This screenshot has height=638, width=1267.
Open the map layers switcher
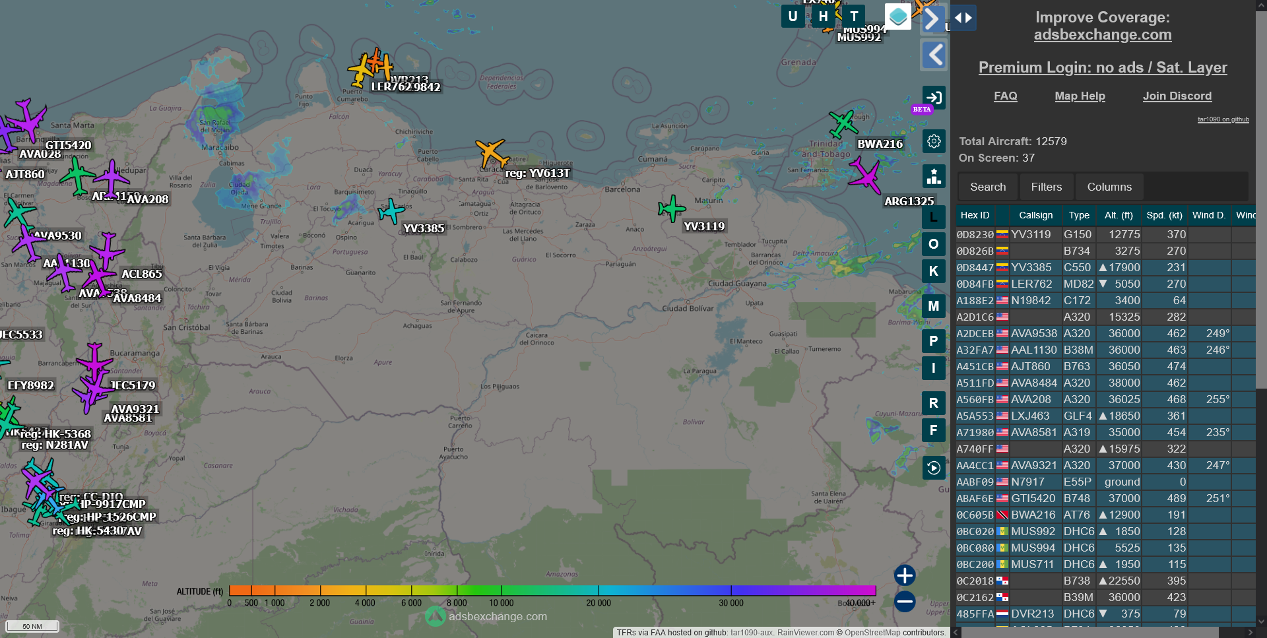[x=897, y=17]
